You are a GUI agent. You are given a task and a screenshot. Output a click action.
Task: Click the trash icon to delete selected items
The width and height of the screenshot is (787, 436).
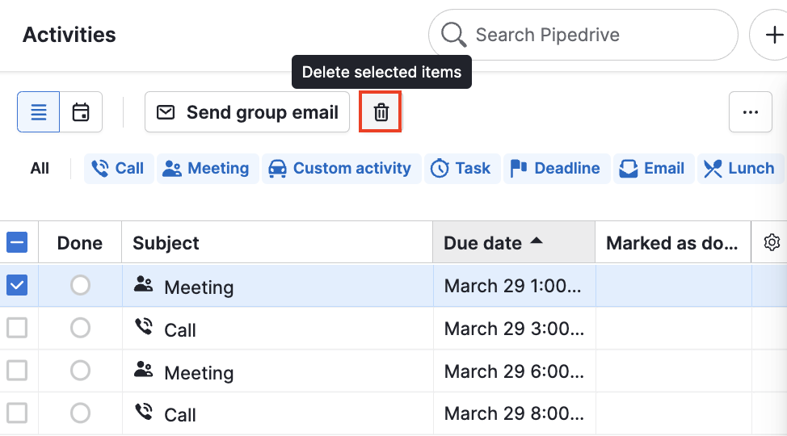(381, 112)
